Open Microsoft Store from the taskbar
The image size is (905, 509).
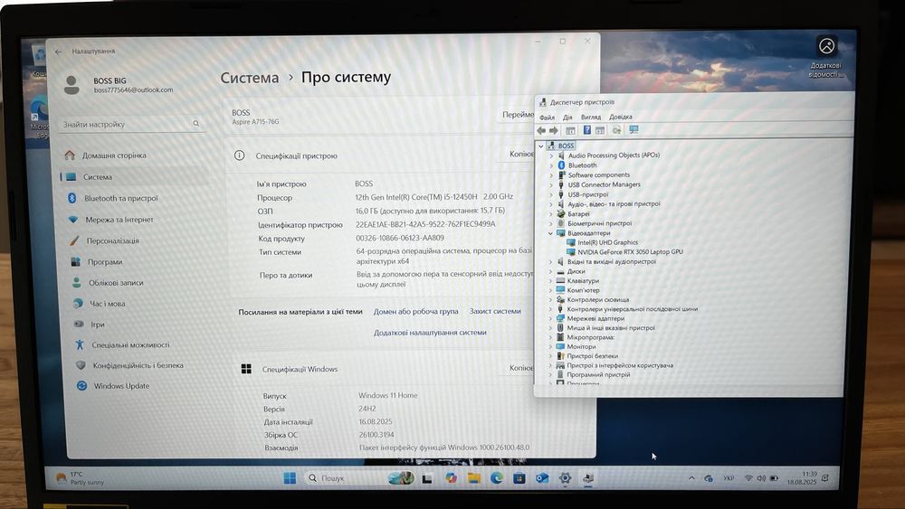[x=519, y=478]
